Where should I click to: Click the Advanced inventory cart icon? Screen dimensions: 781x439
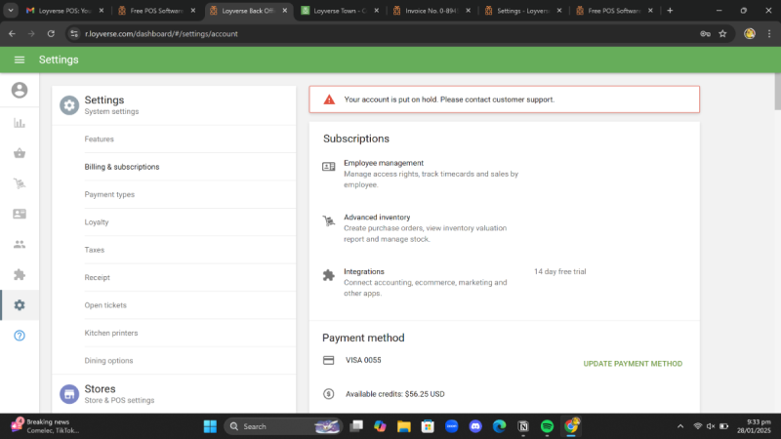pos(329,221)
